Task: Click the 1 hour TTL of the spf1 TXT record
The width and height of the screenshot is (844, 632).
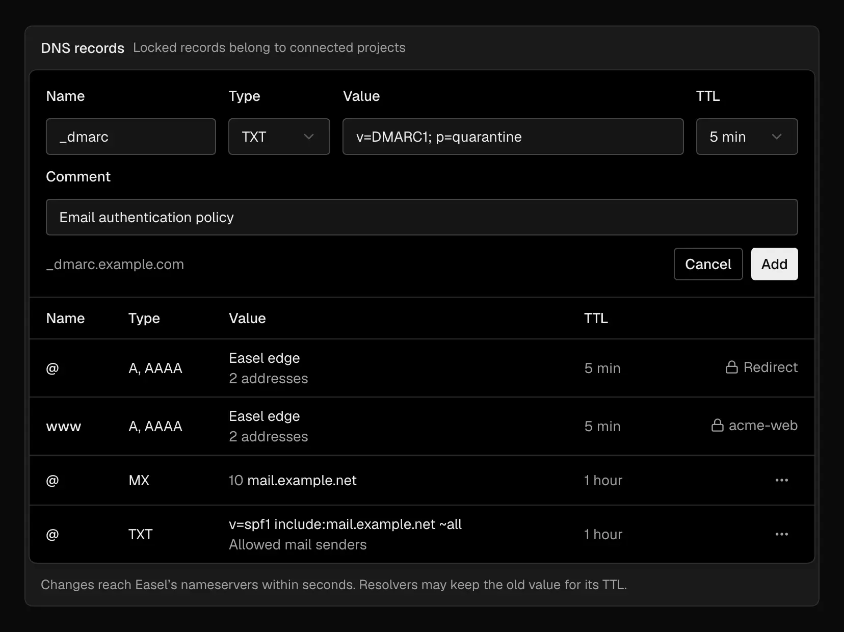Action: (x=603, y=534)
